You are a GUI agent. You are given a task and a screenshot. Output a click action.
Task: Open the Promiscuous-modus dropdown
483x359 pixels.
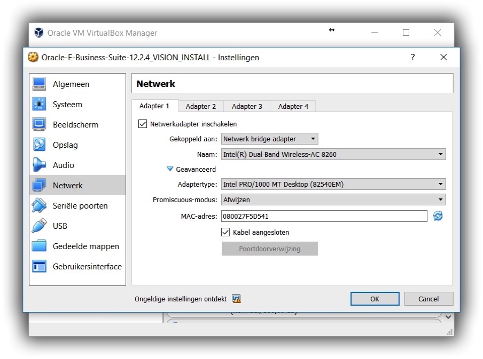coord(333,200)
